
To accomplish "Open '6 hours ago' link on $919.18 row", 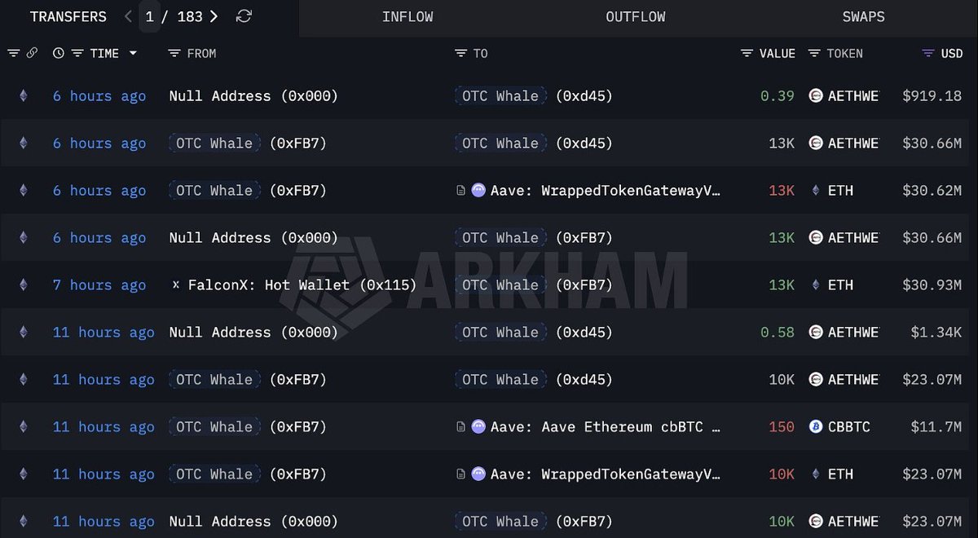I will pyautogui.click(x=99, y=96).
